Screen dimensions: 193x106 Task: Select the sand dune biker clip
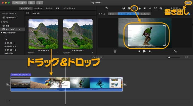40,83
